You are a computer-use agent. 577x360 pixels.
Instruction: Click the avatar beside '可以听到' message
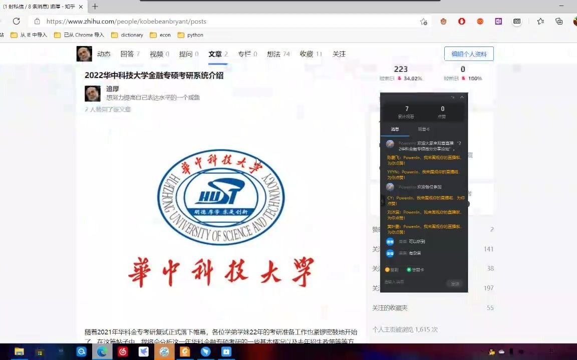(390, 241)
